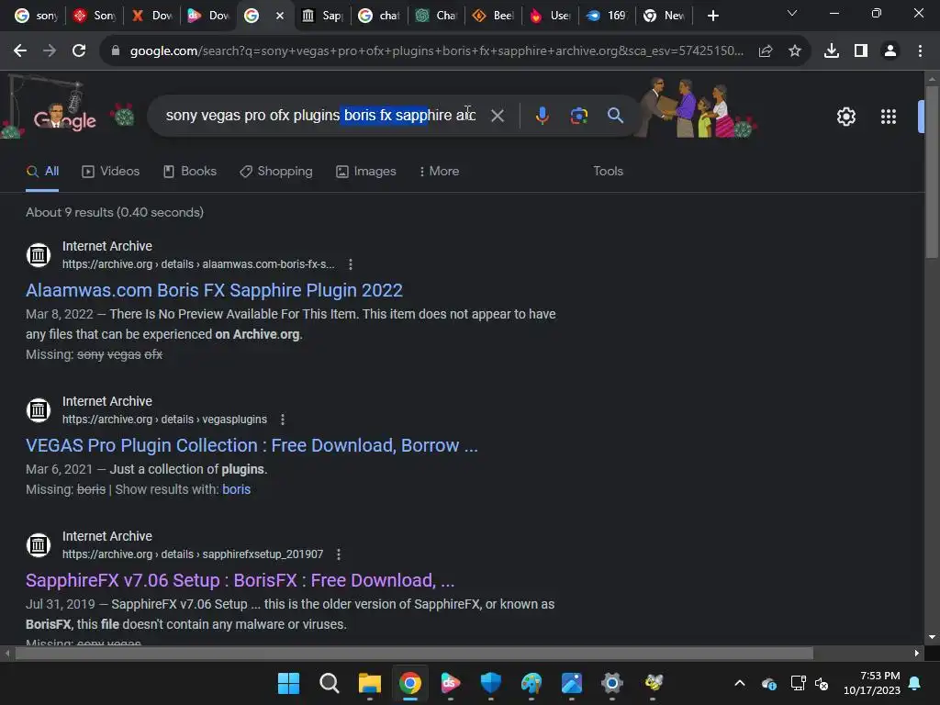
Task: Open File Explorer from the taskbar
Action: [369, 683]
